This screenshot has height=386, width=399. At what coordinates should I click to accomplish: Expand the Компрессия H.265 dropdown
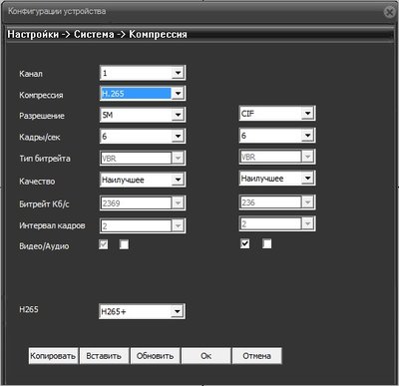tap(143, 94)
